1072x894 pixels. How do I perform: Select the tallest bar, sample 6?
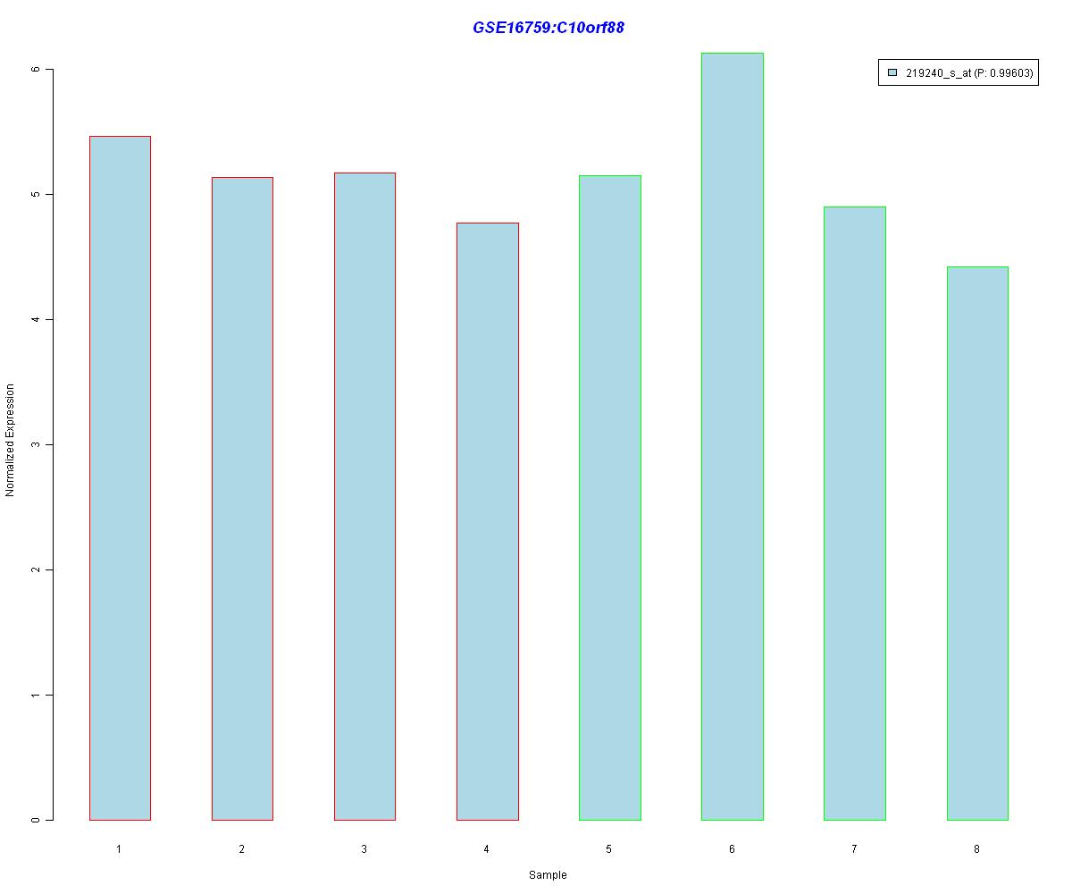point(733,436)
